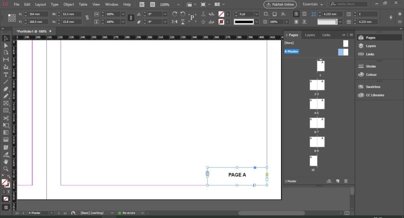Image resolution: width=404 pixels, height=218 pixels.
Task: Open the File menu
Action: point(17,4)
